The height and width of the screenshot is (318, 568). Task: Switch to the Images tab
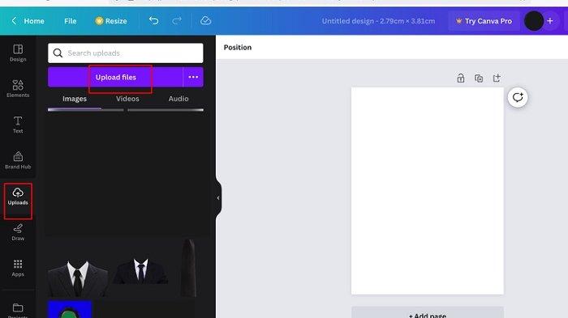click(75, 99)
